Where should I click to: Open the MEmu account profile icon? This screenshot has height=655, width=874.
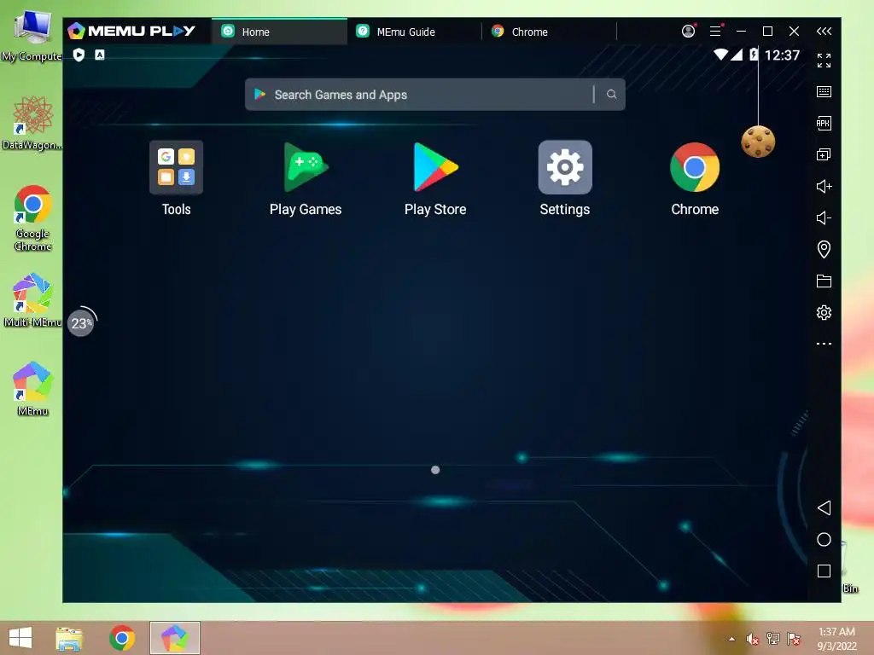[x=689, y=32]
